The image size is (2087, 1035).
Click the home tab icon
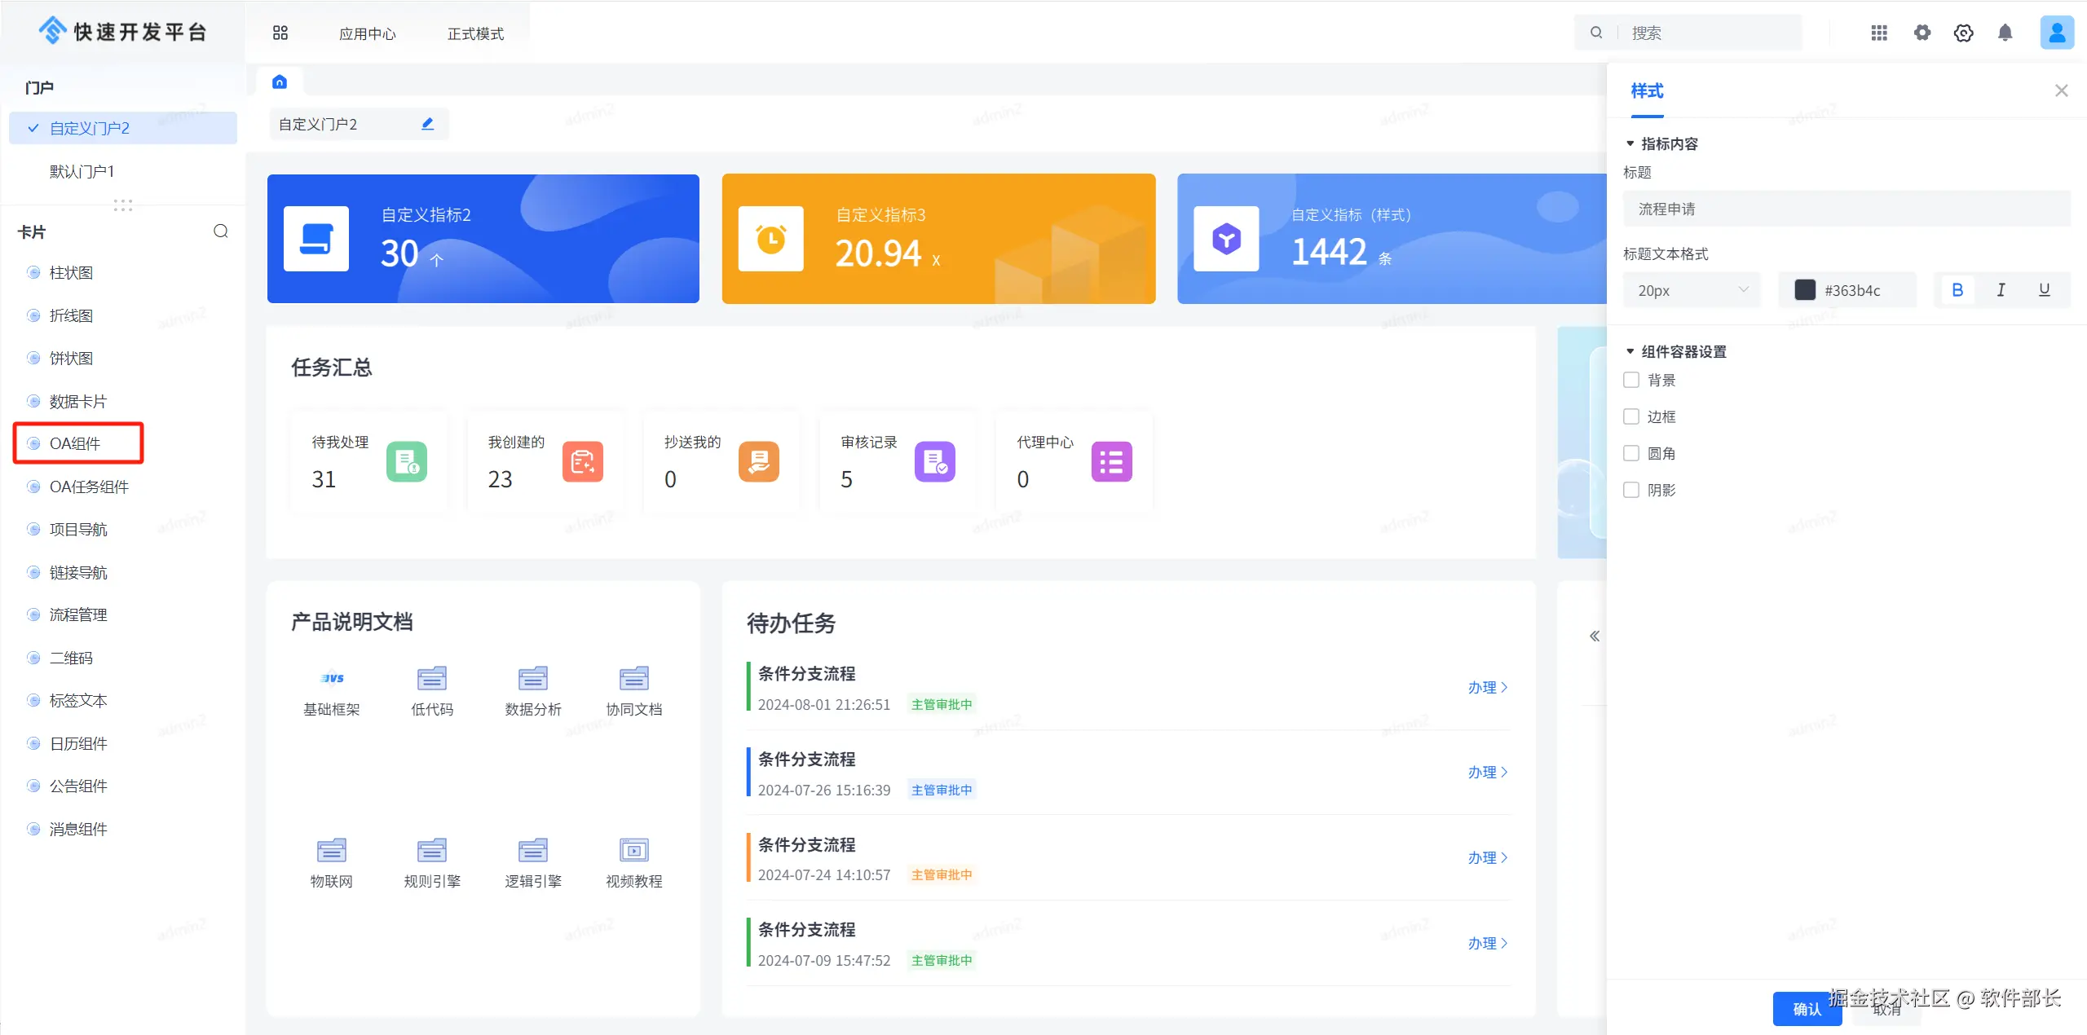click(280, 81)
